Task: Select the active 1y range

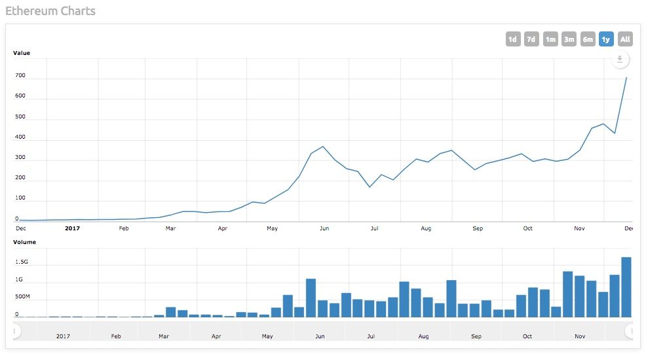Action: pyautogui.click(x=606, y=39)
